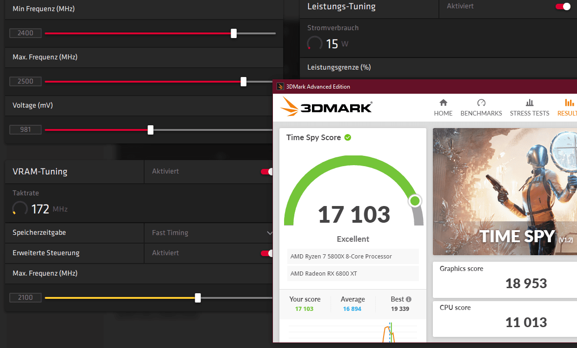
Task: Toggle the Erweiterte Steuerung switch
Action: tap(267, 253)
